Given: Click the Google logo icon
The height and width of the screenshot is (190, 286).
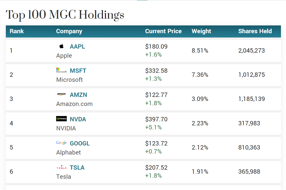Looking at the screenshot, I should point(61,143).
